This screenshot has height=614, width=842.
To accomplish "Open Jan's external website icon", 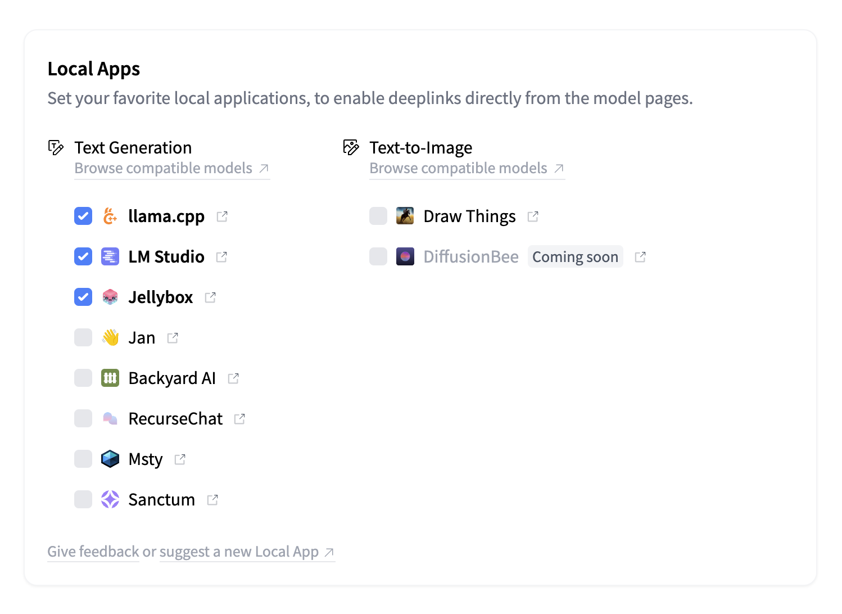I will [173, 338].
